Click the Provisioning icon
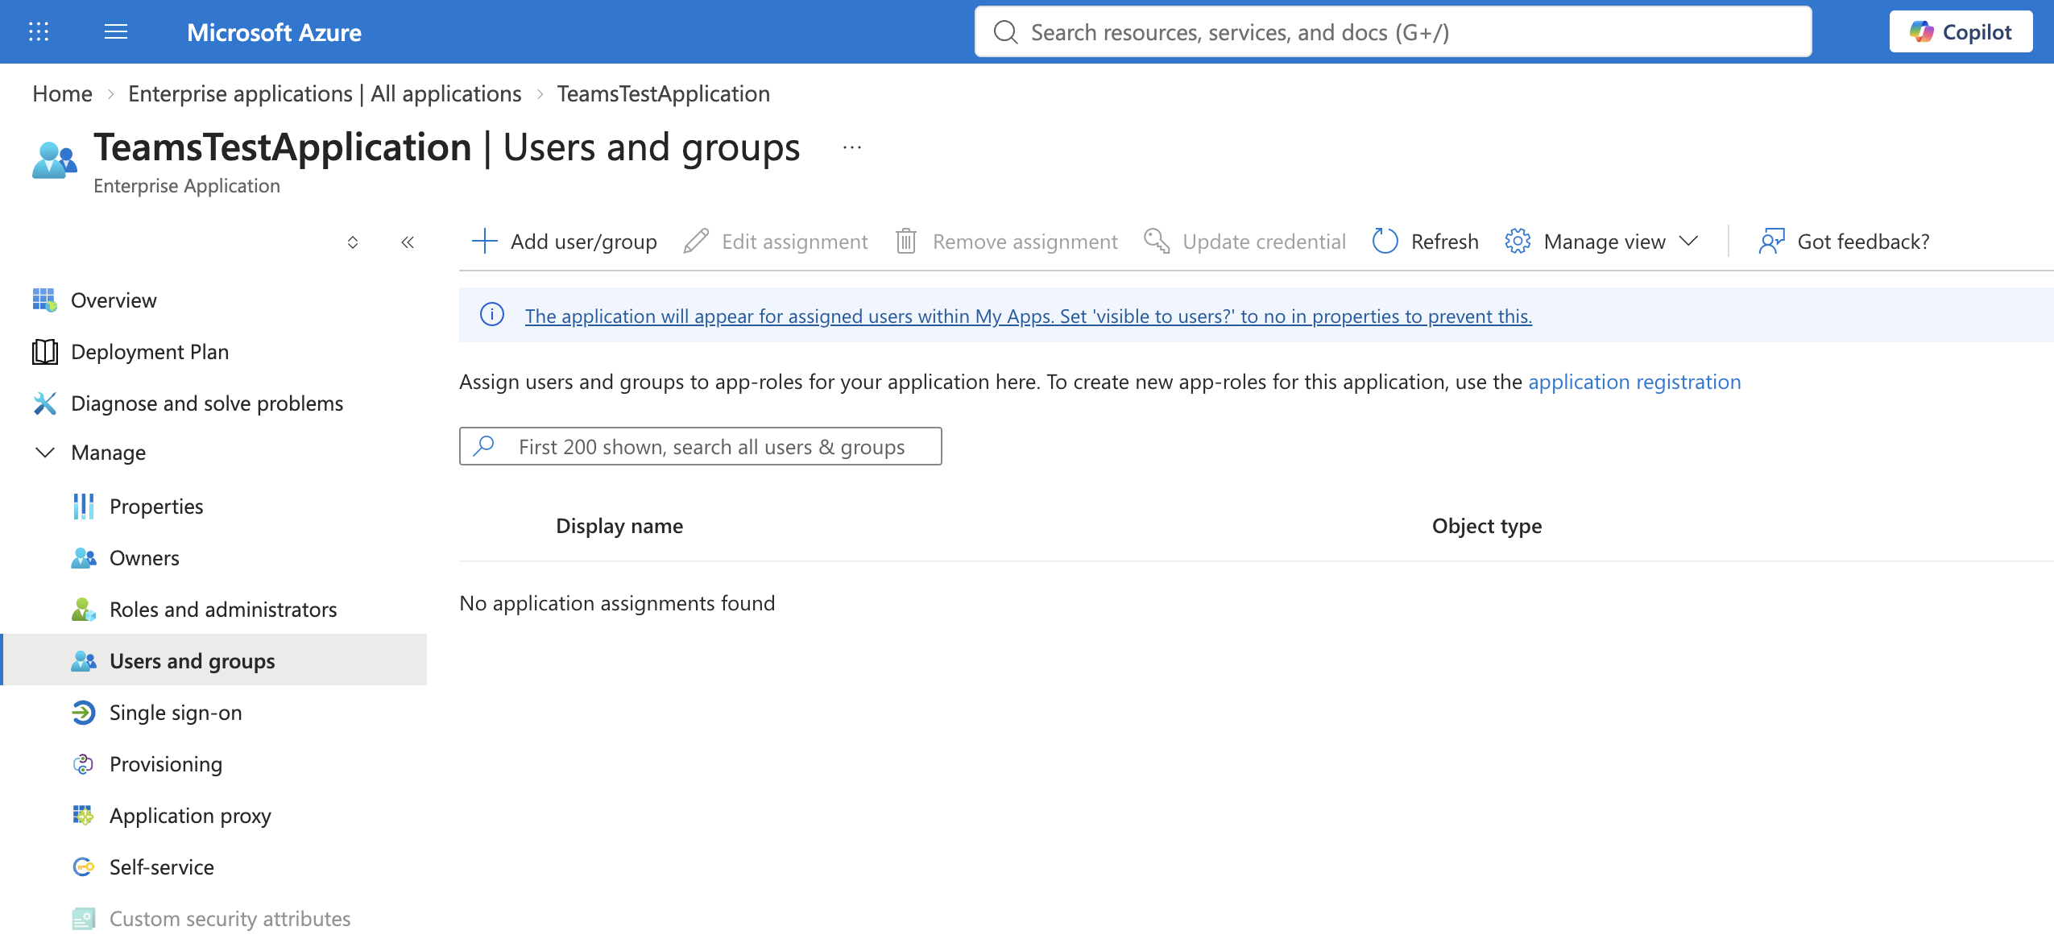The width and height of the screenshot is (2054, 947). point(84,763)
